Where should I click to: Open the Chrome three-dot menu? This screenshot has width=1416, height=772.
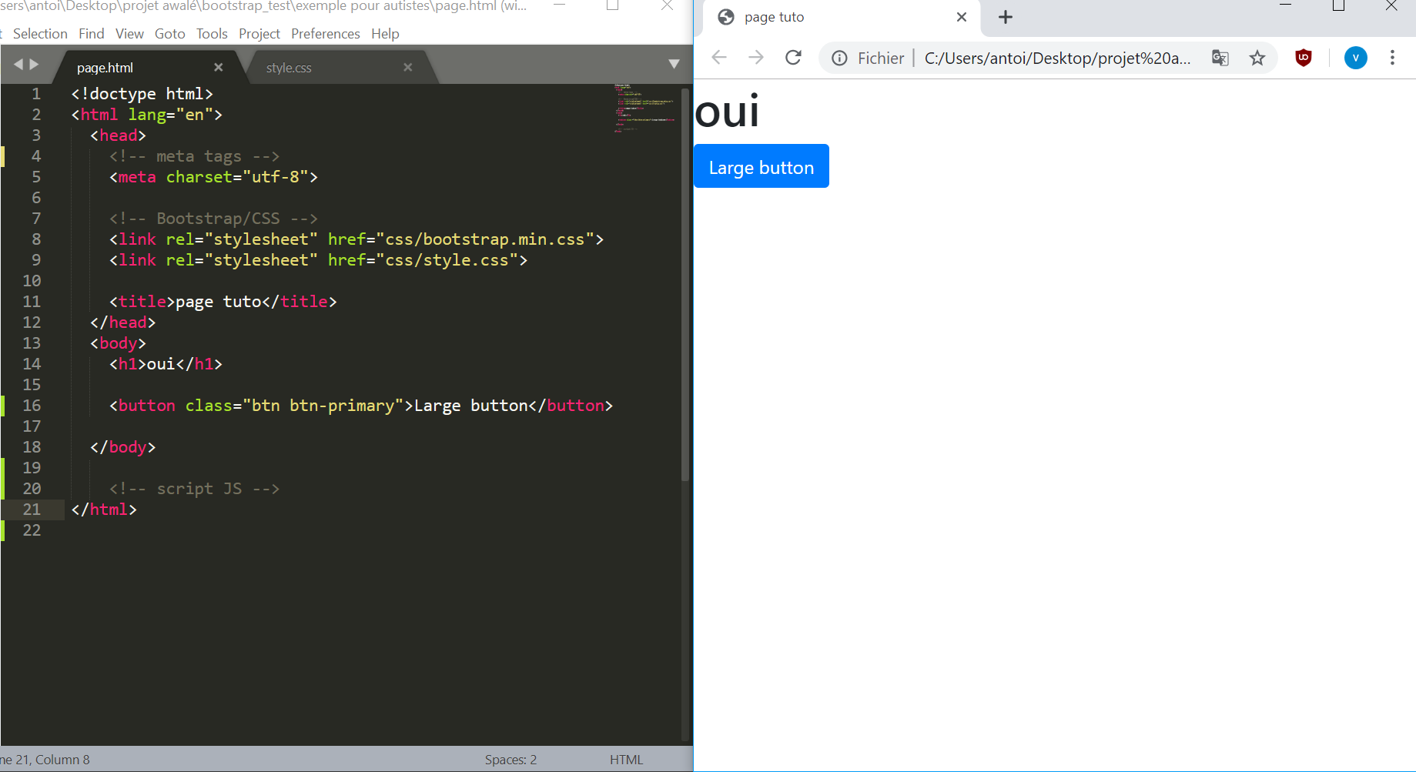tap(1392, 58)
